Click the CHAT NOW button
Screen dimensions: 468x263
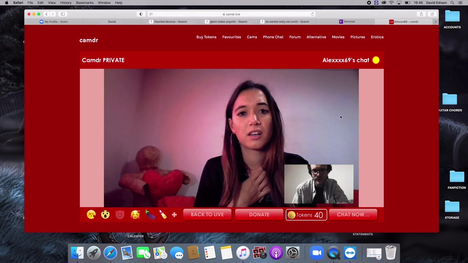click(x=353, y=215)
